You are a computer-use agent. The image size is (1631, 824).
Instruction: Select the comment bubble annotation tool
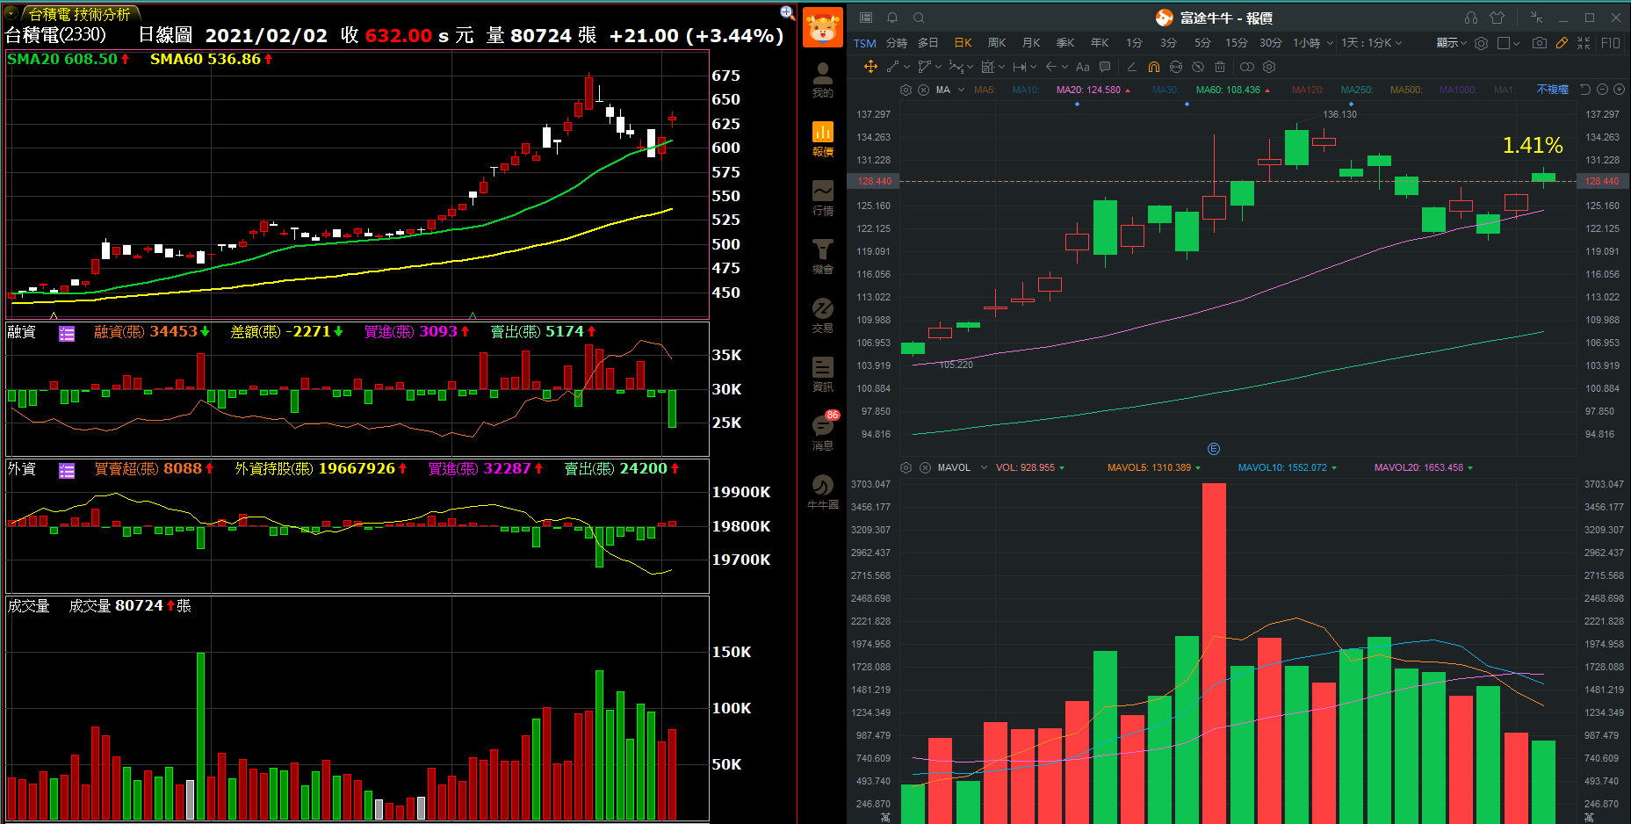coord(1105,67)
